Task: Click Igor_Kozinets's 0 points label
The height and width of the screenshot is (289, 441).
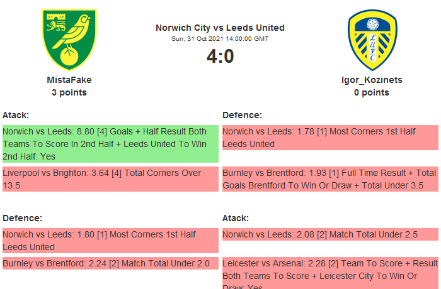Action: (x=372, y=92)
